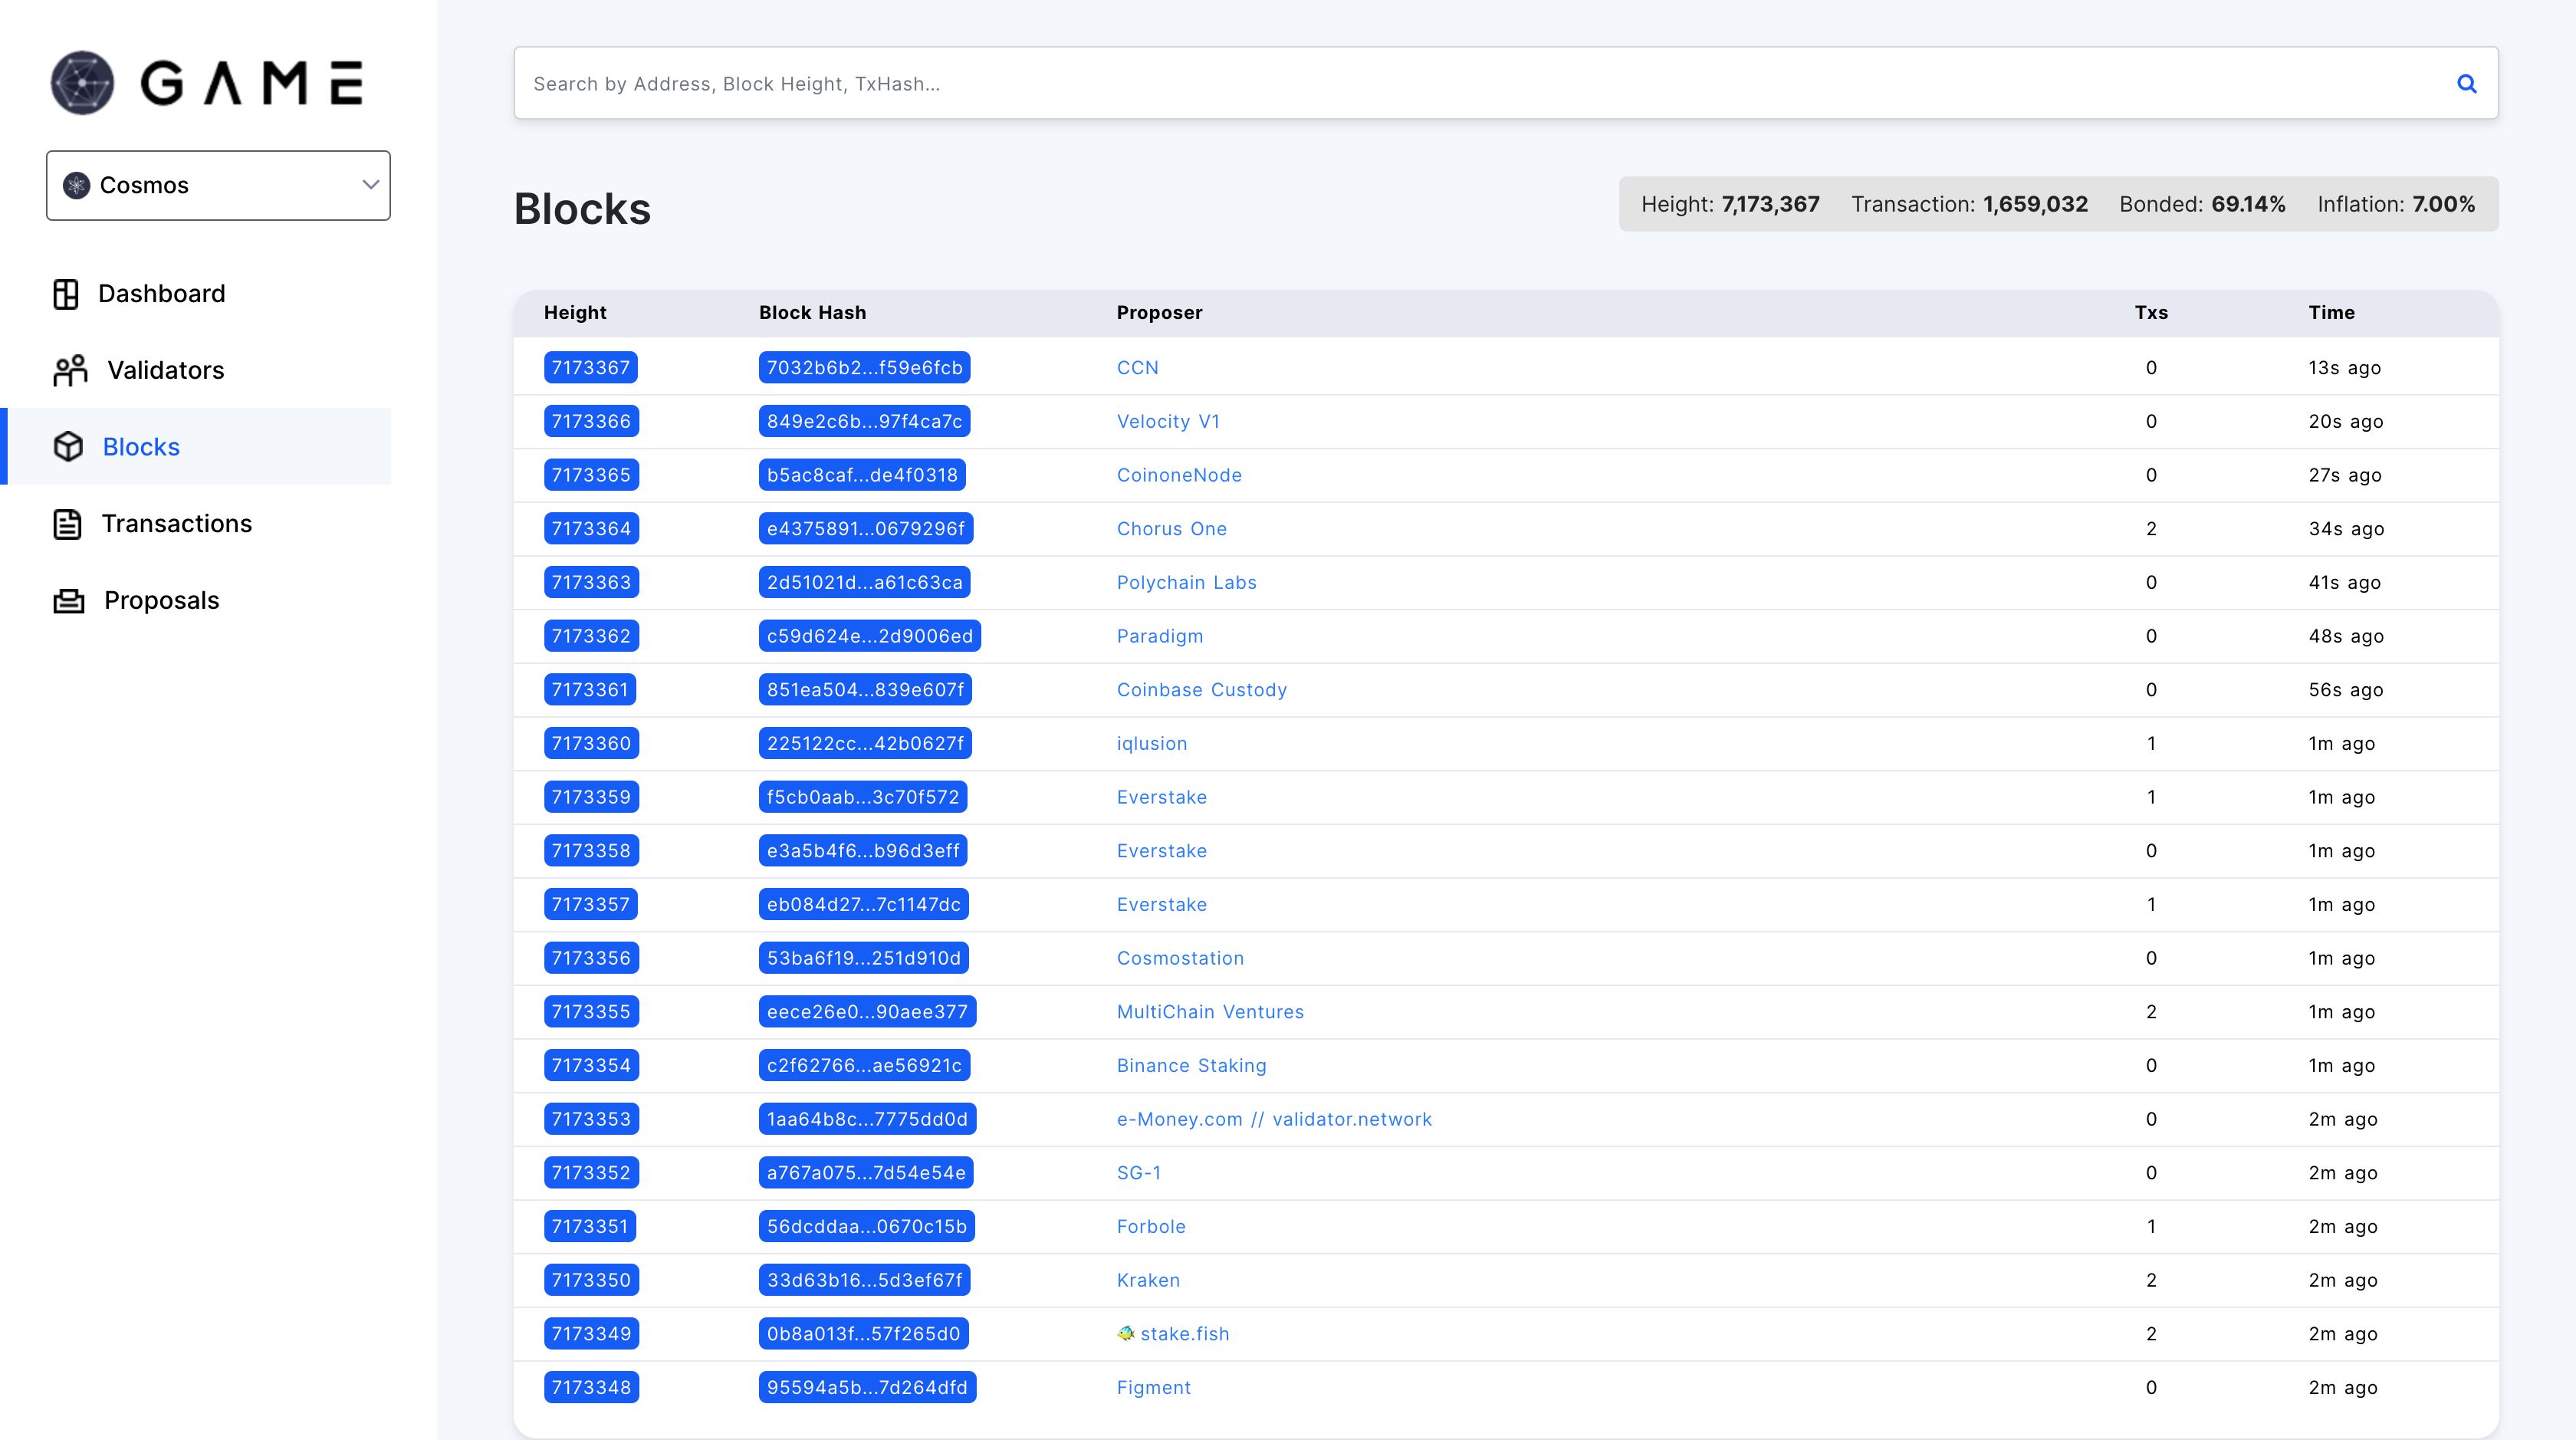Open block hash c59d624e...2d9006ed
2576x1440 pixels.
click(870, 636)
